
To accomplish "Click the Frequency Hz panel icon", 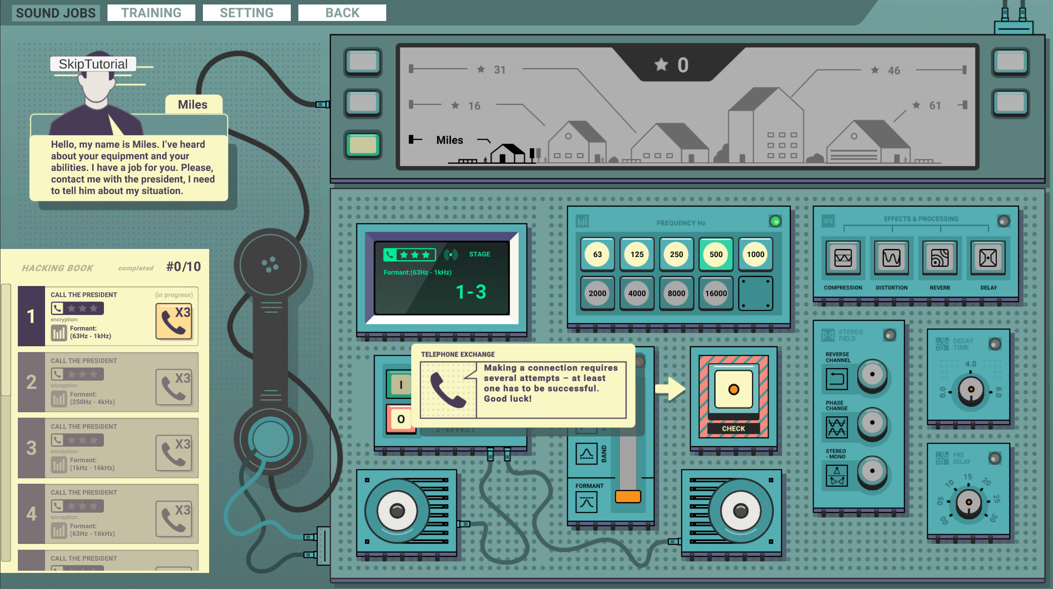I will (582, 221).
